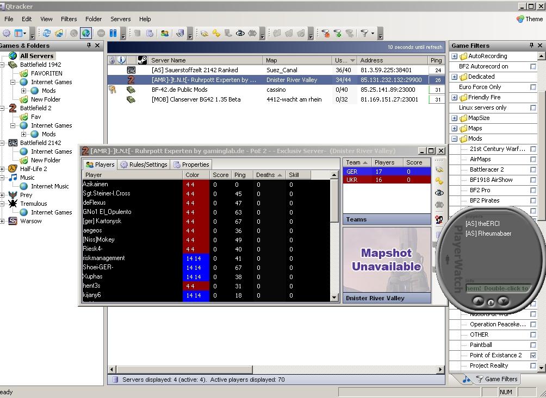The height and width of the screenshot is (398, 546).
Task: Open settings gear icon in main toolbar
Action: tap(7, 33)
